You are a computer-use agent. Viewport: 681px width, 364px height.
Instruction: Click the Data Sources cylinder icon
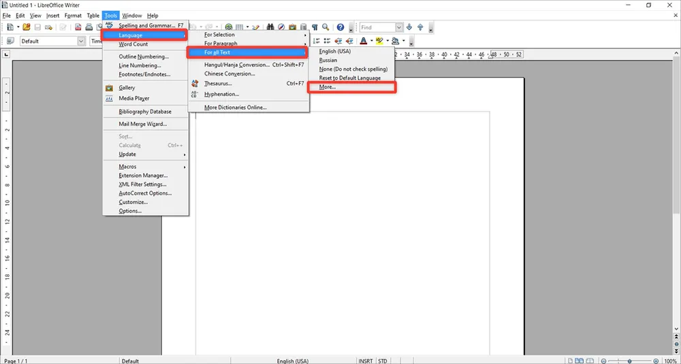(x=304, y=27)
